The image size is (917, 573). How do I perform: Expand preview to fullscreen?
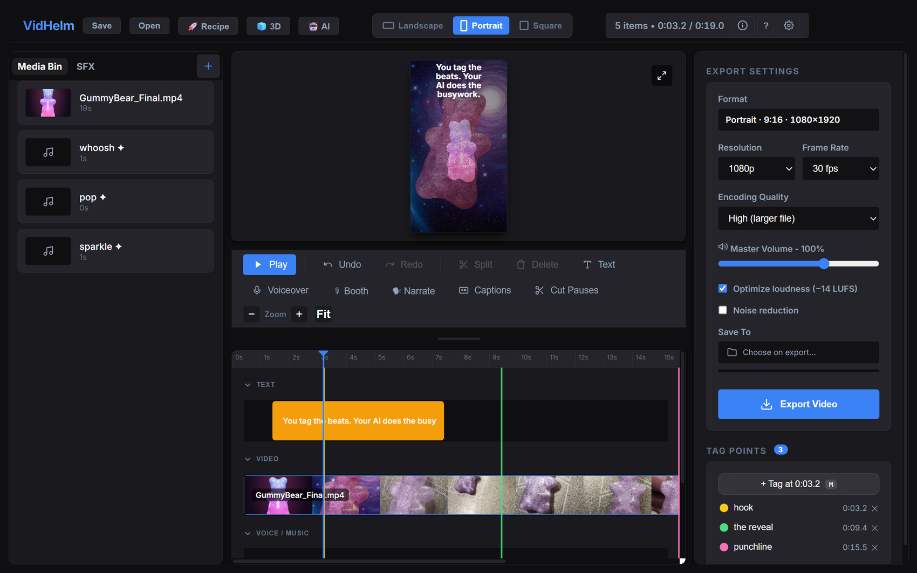[x=662, y=76]
